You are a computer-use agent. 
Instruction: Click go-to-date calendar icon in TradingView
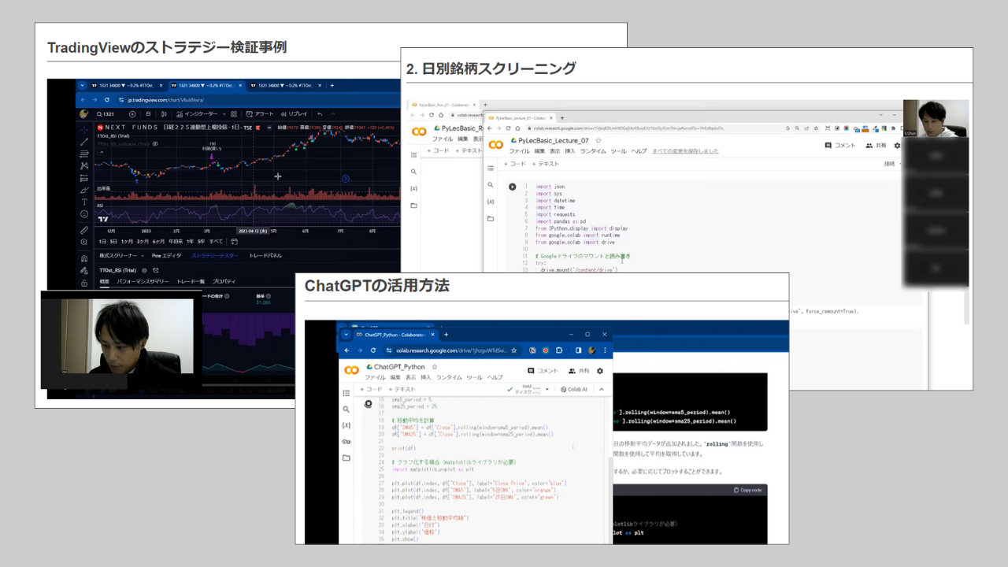coord(234,242)
